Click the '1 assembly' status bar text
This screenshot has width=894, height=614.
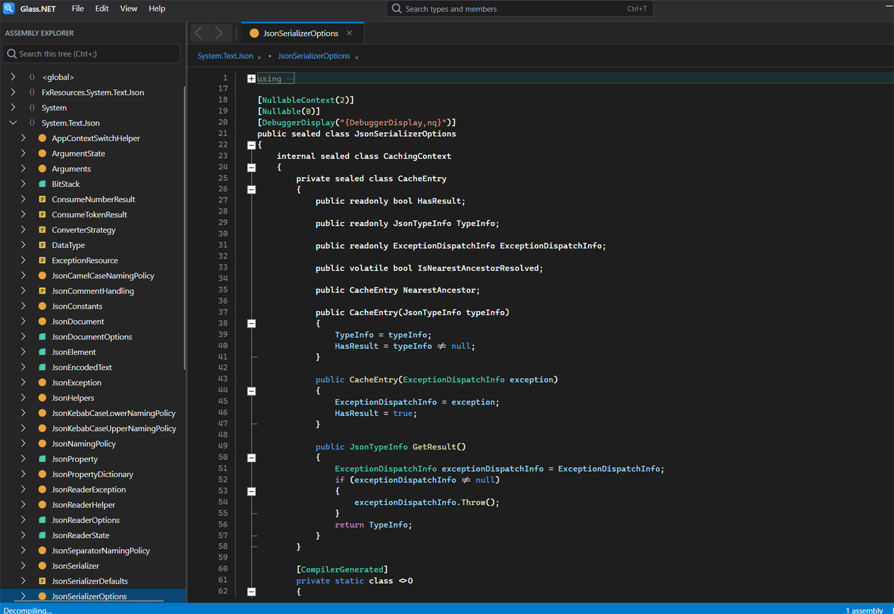[x=864, y=610]
